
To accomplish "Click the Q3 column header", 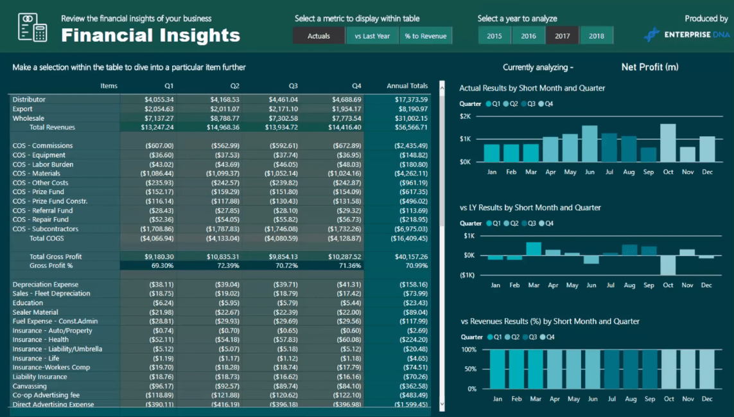I will point(293,85).
